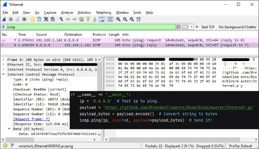The height and width of the screenshot is (149, 259).
Task: Click packet details scrollbar down arrow
Action: tap(99, 134)
